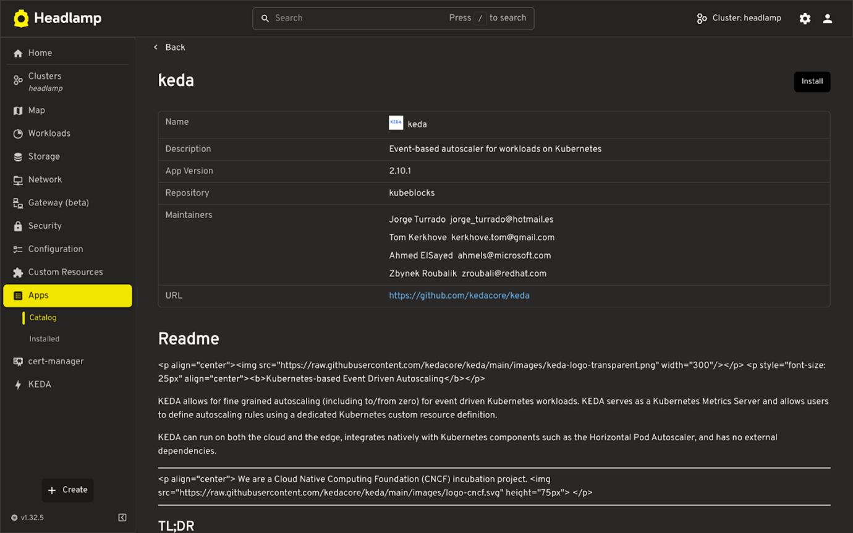Click maintainer email kerkhove.tom@gmail.com
Screen dimensions: 853x533
click(503, 237)
